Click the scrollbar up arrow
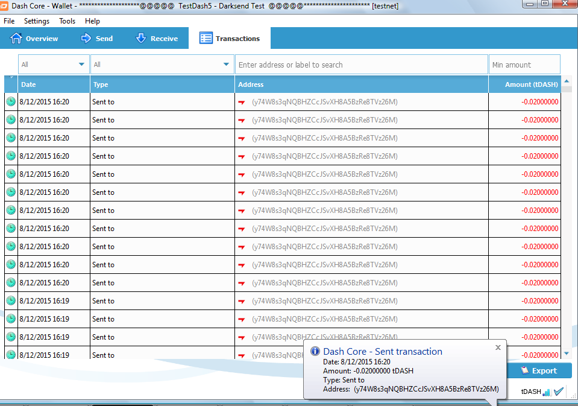Viewport: 578px width, 406px height. point(567,81)
